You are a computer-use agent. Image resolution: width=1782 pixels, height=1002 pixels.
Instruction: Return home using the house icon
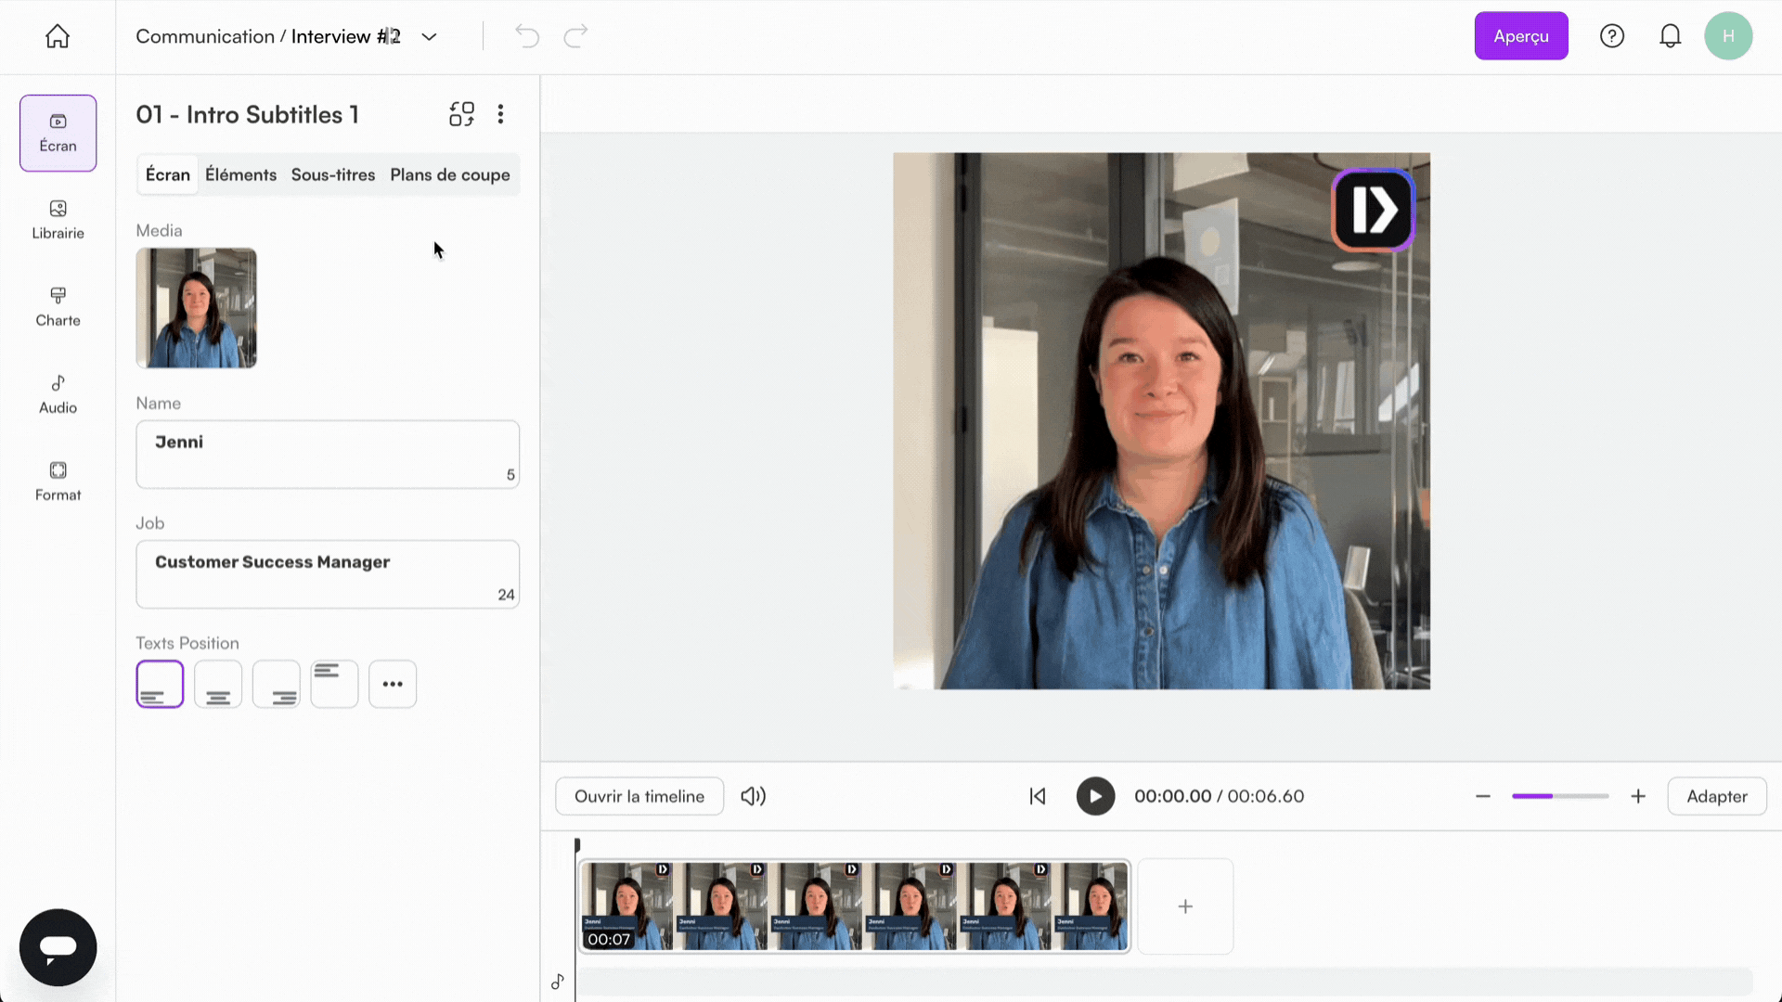pyautogui.click(x=57, y=36)
